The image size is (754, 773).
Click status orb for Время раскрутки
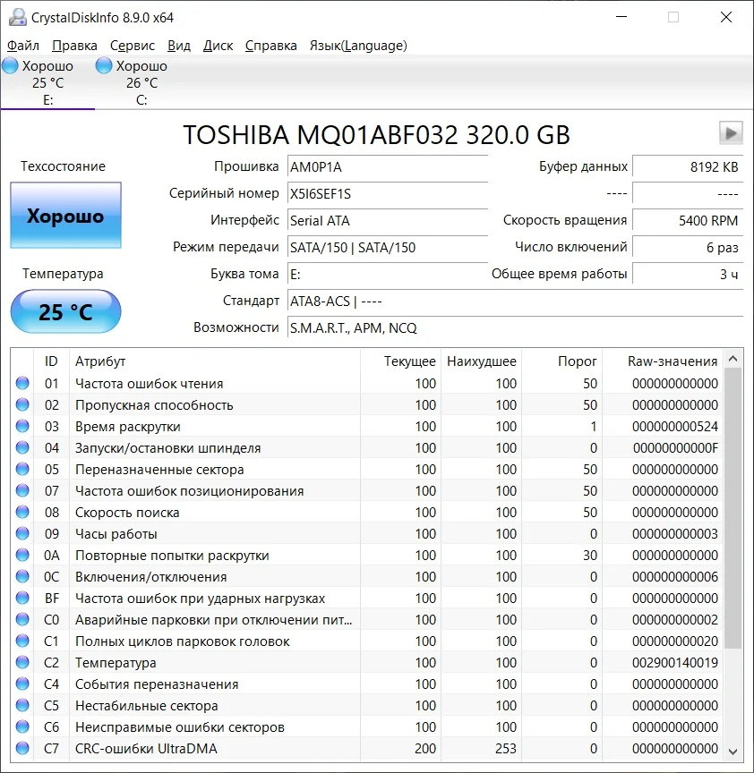22,426
